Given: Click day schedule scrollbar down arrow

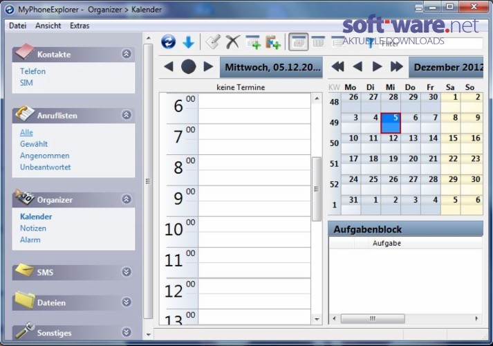Looking at the screenshot, I should (317, 319).
